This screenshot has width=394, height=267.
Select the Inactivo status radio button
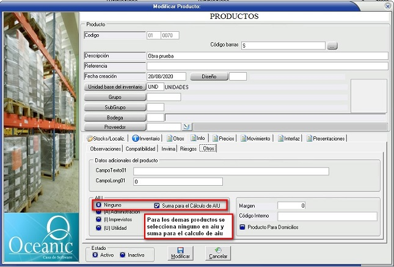point(122,255)
